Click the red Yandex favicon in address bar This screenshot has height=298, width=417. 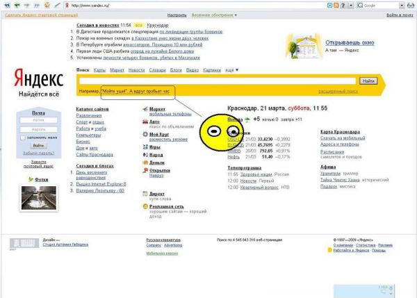click(x=67, y=5)
